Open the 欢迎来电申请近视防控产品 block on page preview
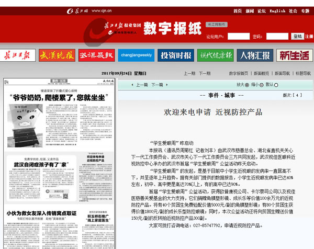The image size is (314, 249). pyautogui.click(x=96, y=159)
